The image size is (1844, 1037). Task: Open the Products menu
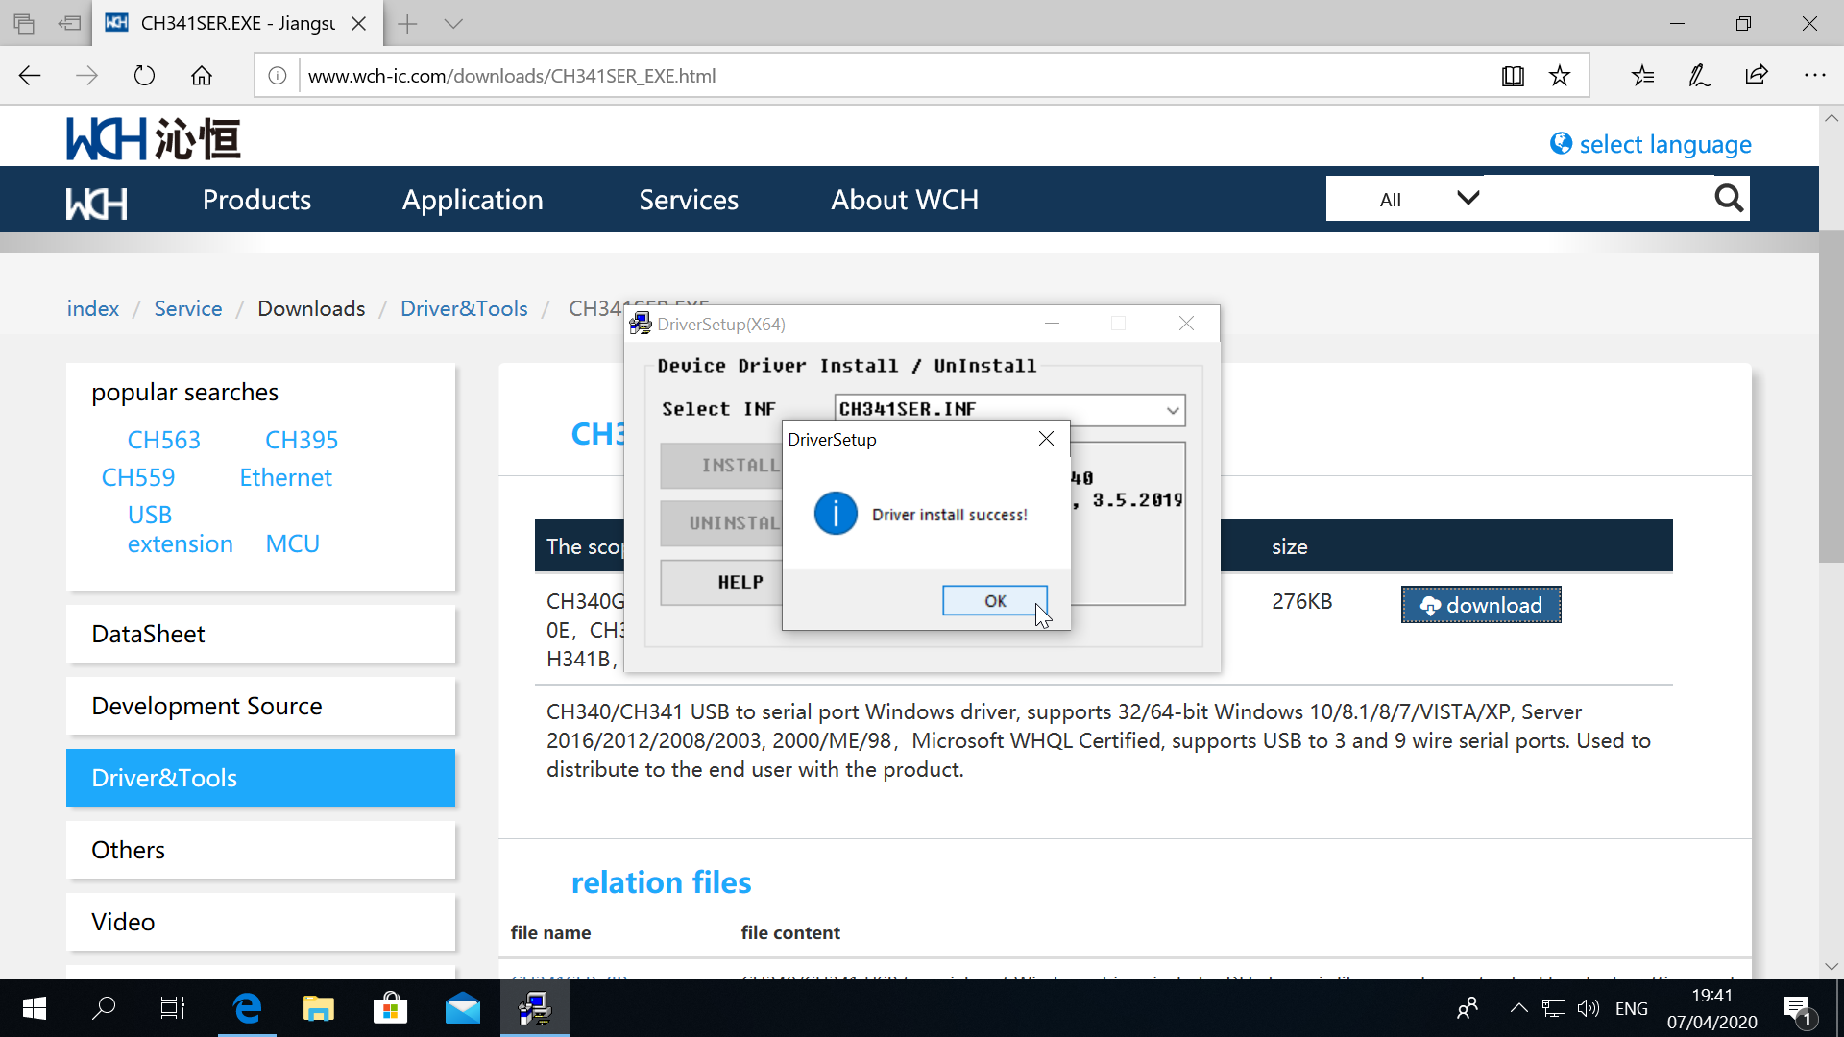256,200
